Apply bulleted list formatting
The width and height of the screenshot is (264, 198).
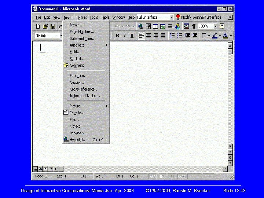[x=180, y=36]
